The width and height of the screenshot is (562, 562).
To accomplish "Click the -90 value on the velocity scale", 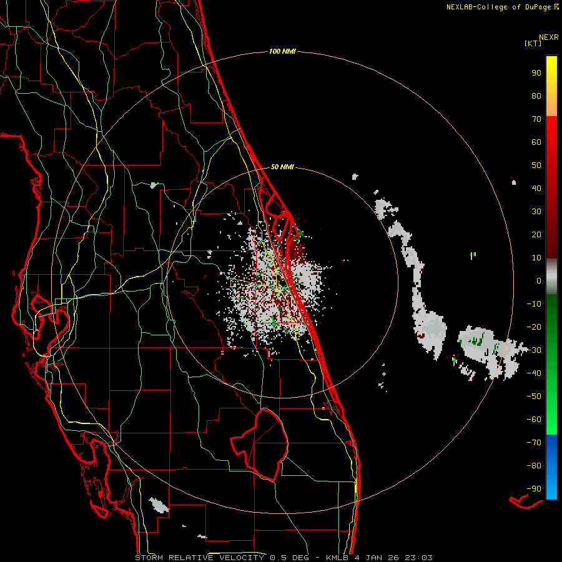I will tap(534, 489).
